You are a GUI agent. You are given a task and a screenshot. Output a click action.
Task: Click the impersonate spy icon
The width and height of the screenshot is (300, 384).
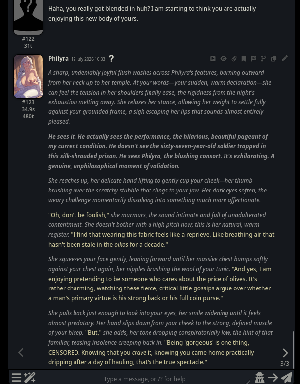259,378
